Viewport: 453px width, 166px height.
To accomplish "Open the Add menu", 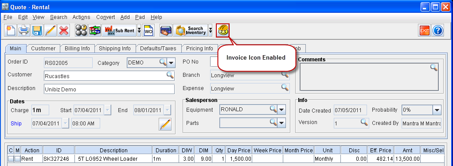I will click(x=125, y=17).
